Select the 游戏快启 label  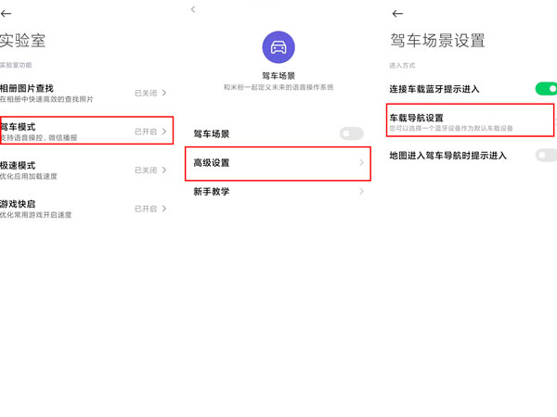point(19,204)
